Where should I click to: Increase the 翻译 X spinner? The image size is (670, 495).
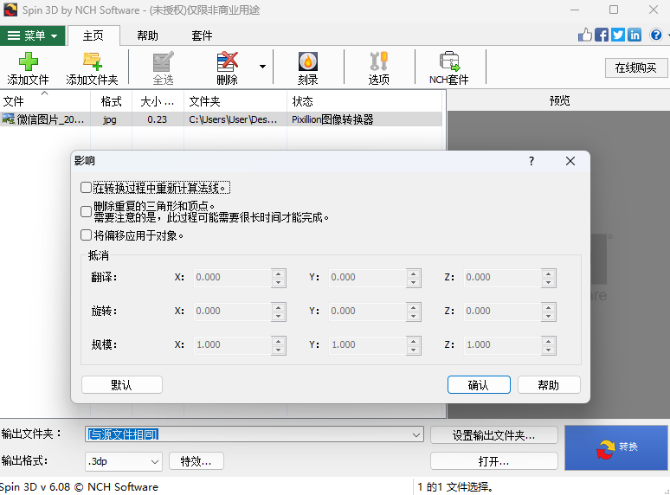279,273
